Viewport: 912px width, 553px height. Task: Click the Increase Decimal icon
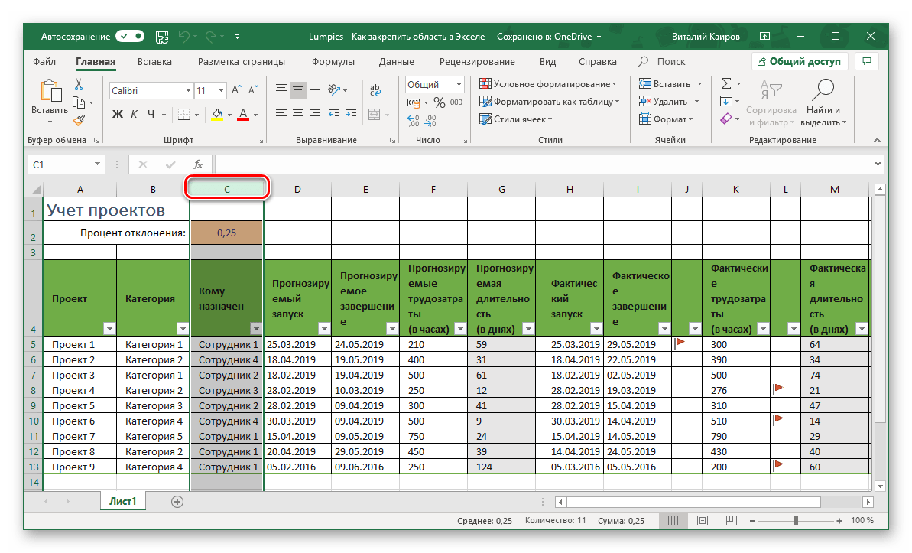414,121
